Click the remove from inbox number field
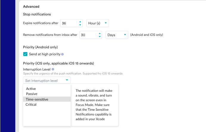 (88, 35)
